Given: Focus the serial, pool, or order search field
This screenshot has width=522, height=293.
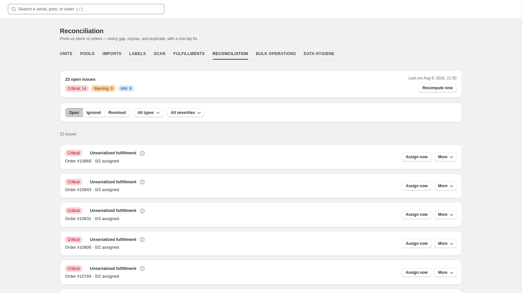Looking at the screenshot, I should 86,9.
